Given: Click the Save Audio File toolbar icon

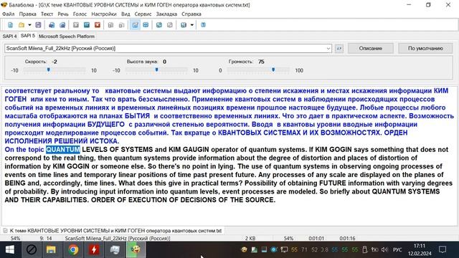Looking at the screenshot, I should [x=52, y=25].
